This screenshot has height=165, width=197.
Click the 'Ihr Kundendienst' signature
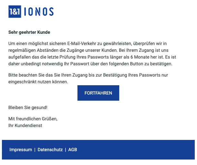(x=25, y=125)
